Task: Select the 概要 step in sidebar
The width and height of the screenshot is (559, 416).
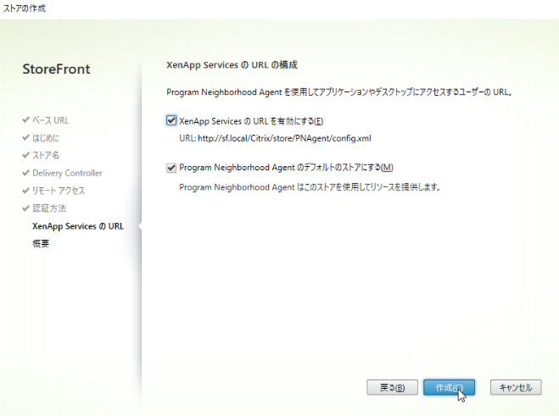Action: [x=41, y=244]
